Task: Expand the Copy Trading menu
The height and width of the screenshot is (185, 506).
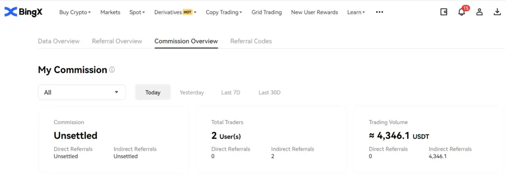Action: point(224,12)
